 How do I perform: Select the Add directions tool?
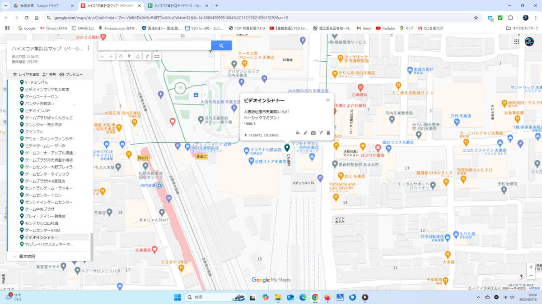[147, 56]
